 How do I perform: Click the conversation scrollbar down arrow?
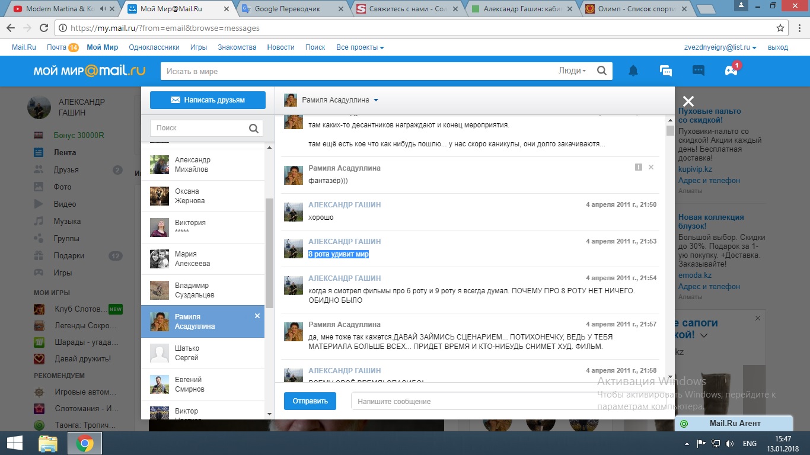(x=670, y=377)
